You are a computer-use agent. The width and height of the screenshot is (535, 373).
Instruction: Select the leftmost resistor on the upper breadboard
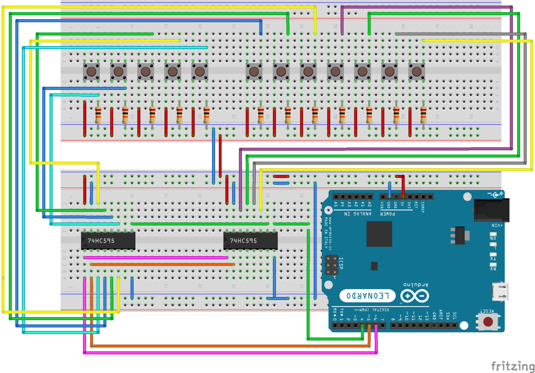[98, 115]
